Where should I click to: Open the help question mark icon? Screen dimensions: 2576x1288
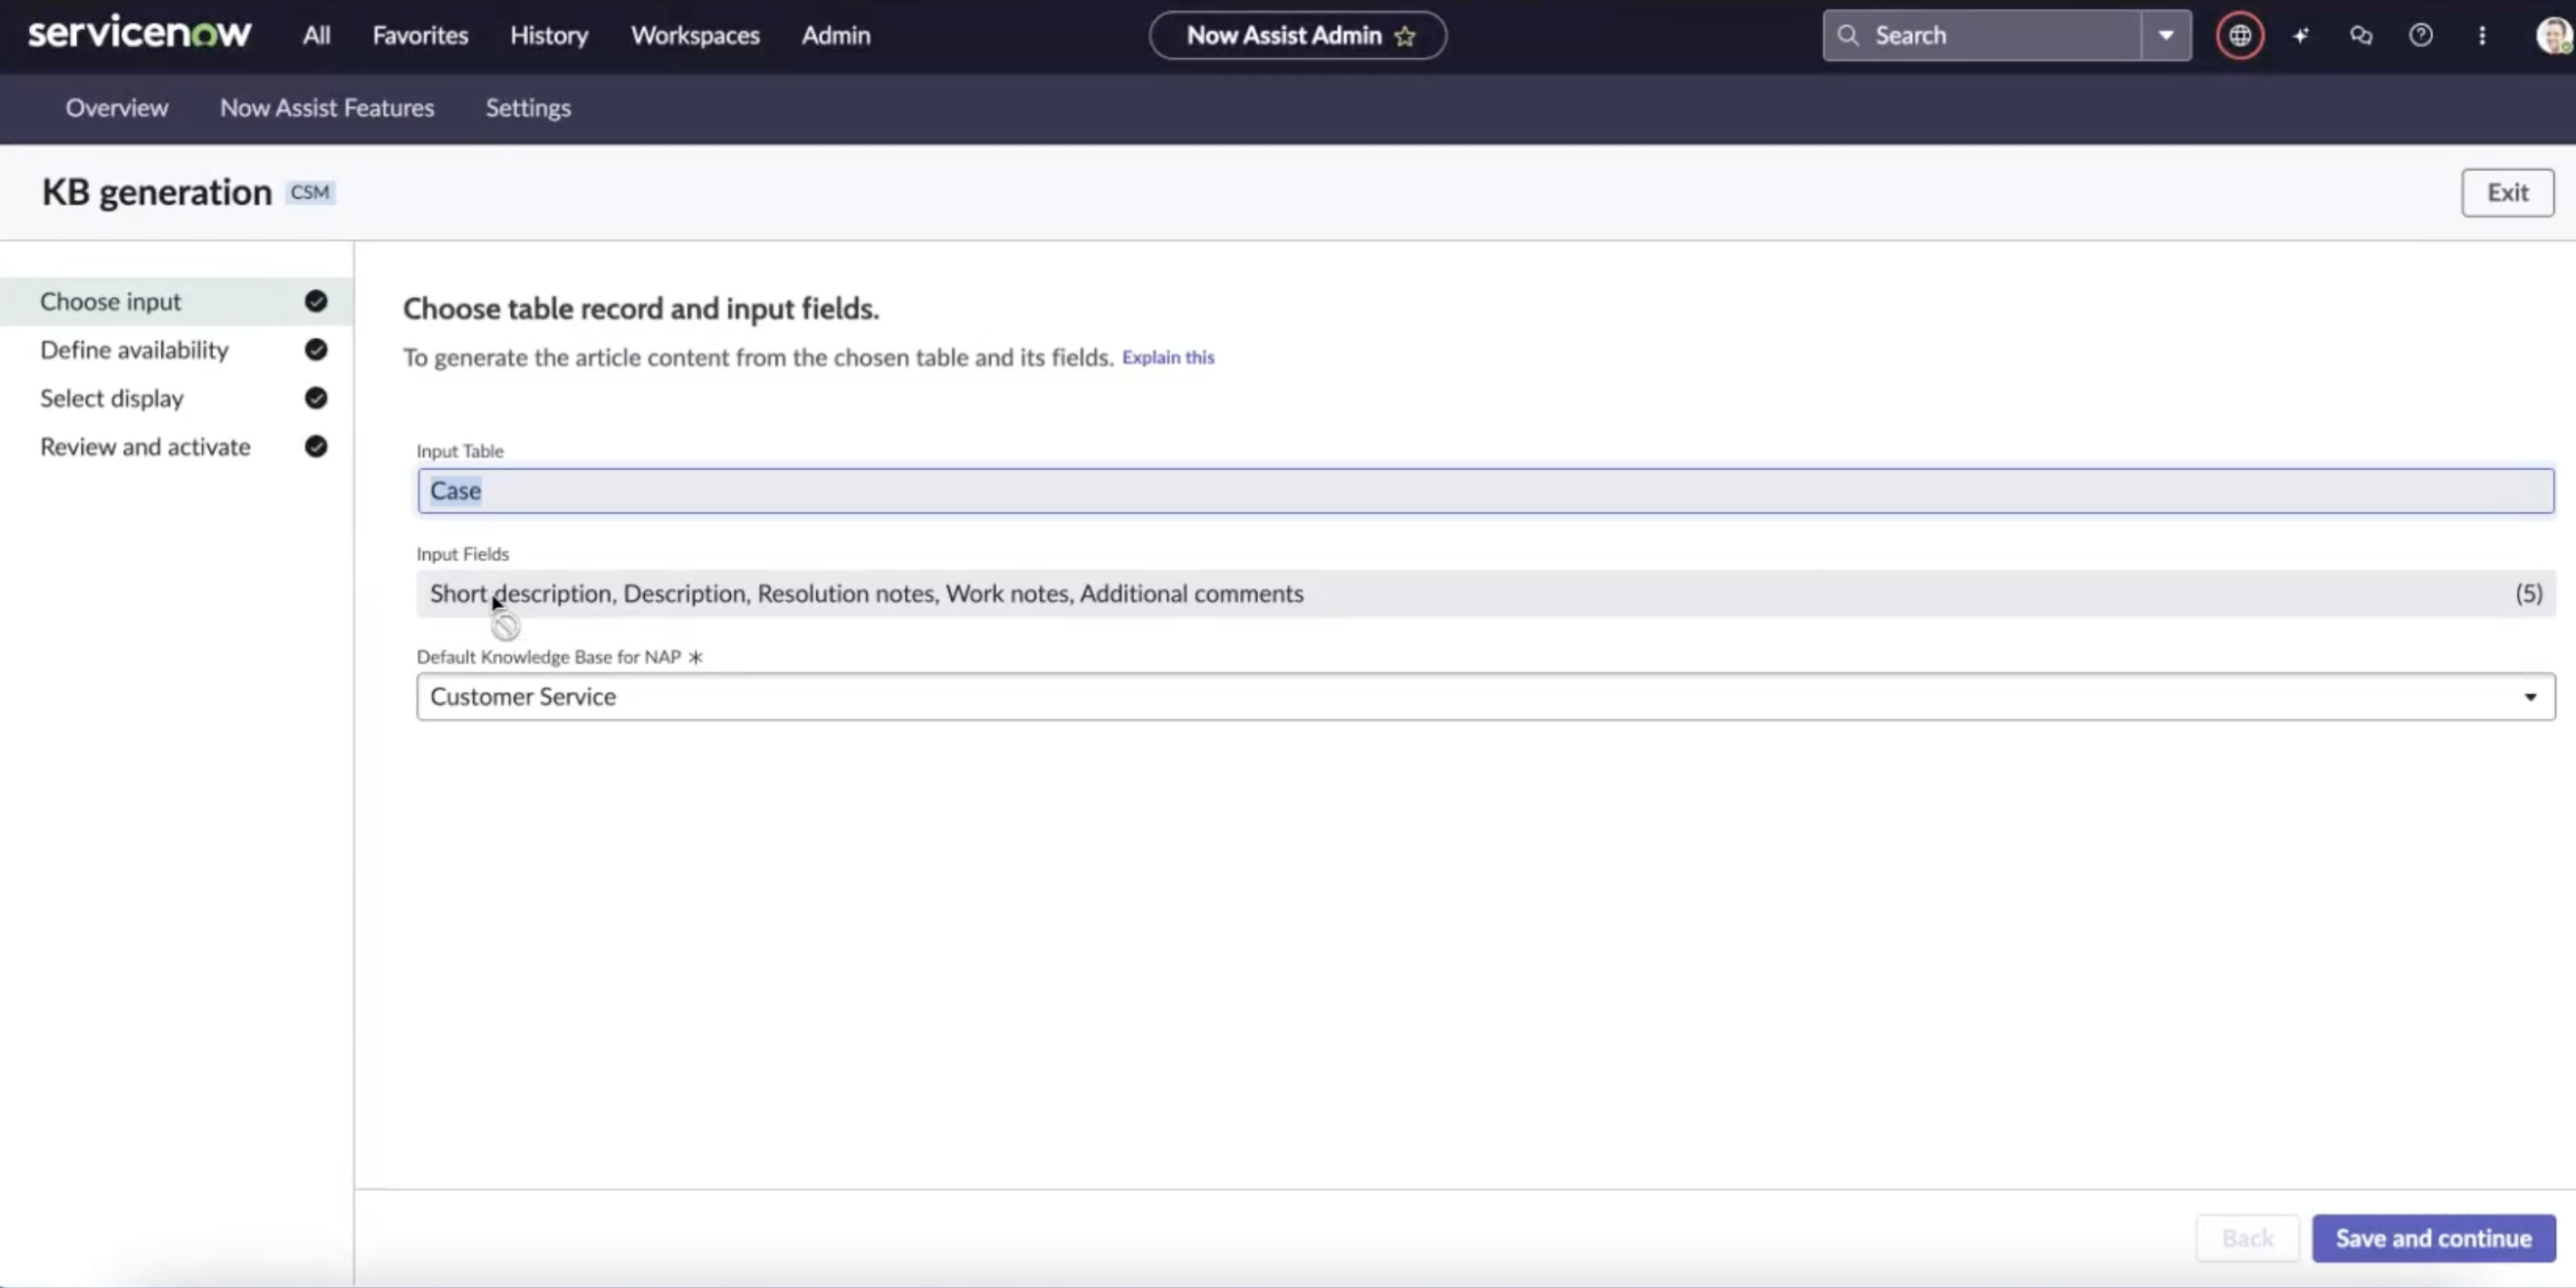(2421, 36)
